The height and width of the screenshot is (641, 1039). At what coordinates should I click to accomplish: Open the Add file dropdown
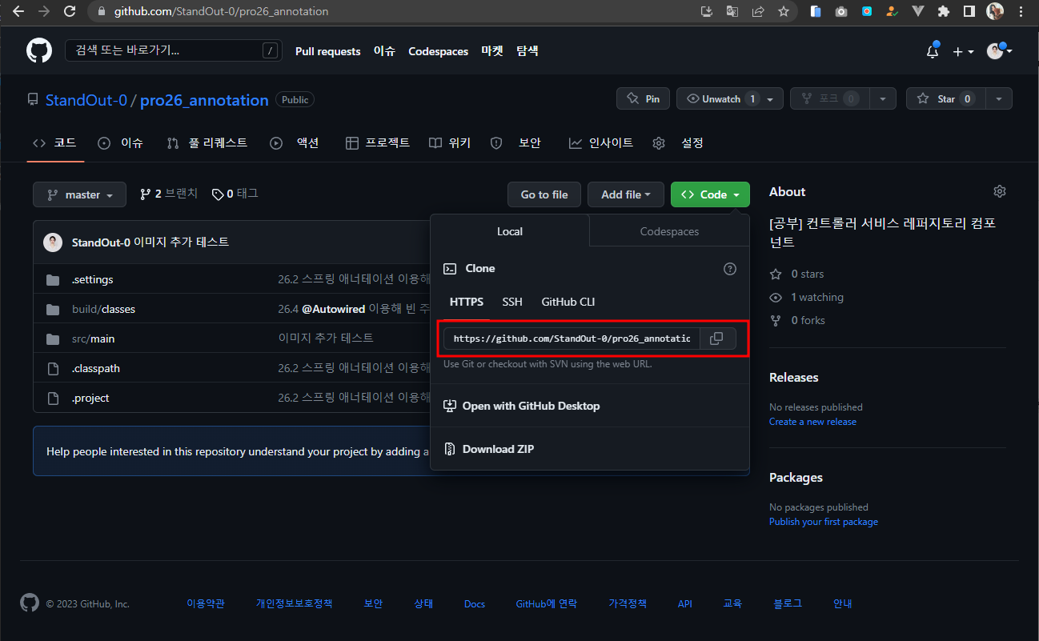coord(626,194)
